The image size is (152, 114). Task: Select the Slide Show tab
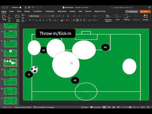[62, 11]
